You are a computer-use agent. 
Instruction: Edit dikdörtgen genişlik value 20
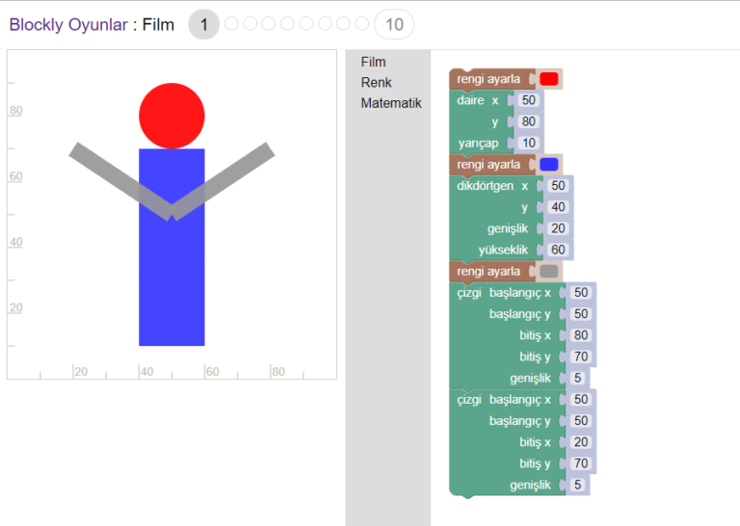pyautogui.click(x=558, y=229)
